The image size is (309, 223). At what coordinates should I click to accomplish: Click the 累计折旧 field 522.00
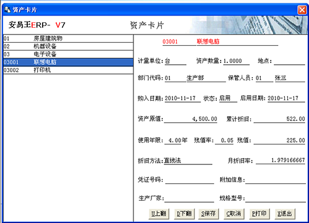(x=279, y=119)
